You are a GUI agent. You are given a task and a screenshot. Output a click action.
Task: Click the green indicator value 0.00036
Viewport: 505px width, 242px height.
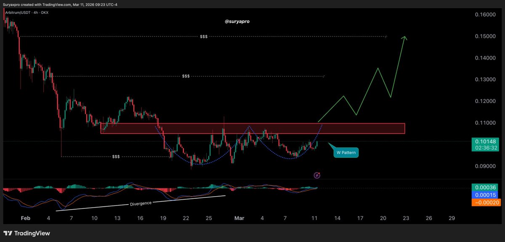click(x=485, y=187)
